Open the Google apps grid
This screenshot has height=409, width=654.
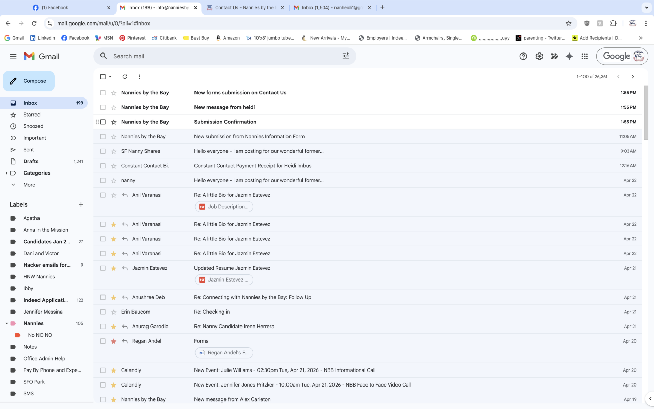click(x=585, y=56)
